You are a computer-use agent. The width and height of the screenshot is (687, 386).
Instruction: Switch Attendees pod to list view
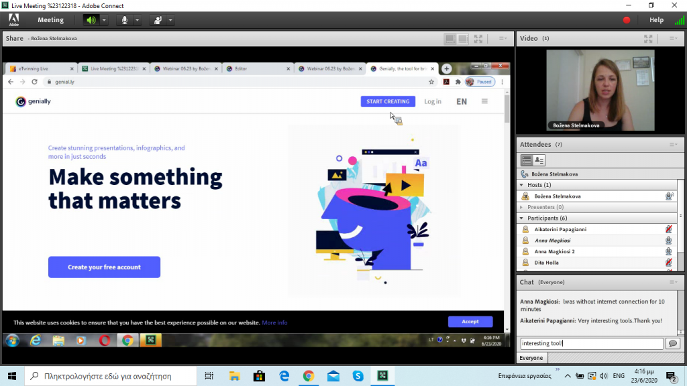(x=526, y=160)
